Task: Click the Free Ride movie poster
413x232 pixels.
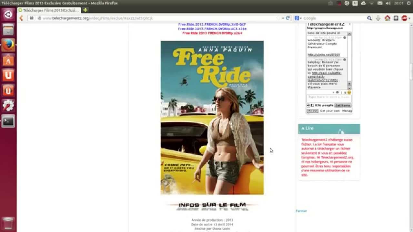Action: pos(212,118)
